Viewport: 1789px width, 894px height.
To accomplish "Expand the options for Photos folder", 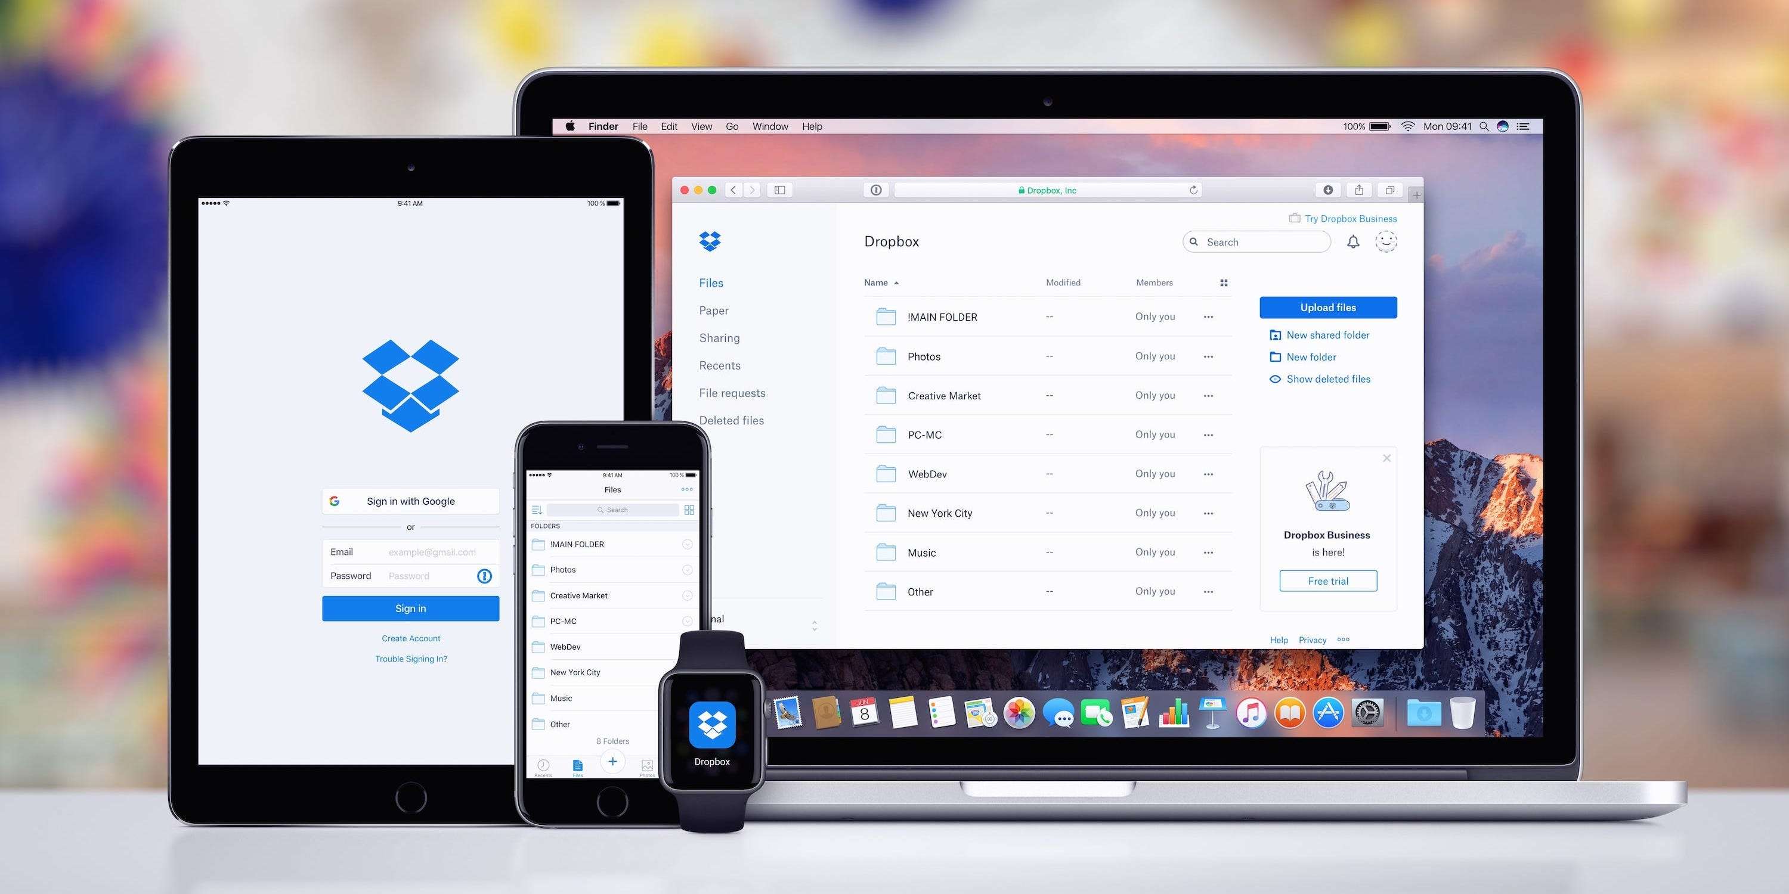I will pos(1208,356).
